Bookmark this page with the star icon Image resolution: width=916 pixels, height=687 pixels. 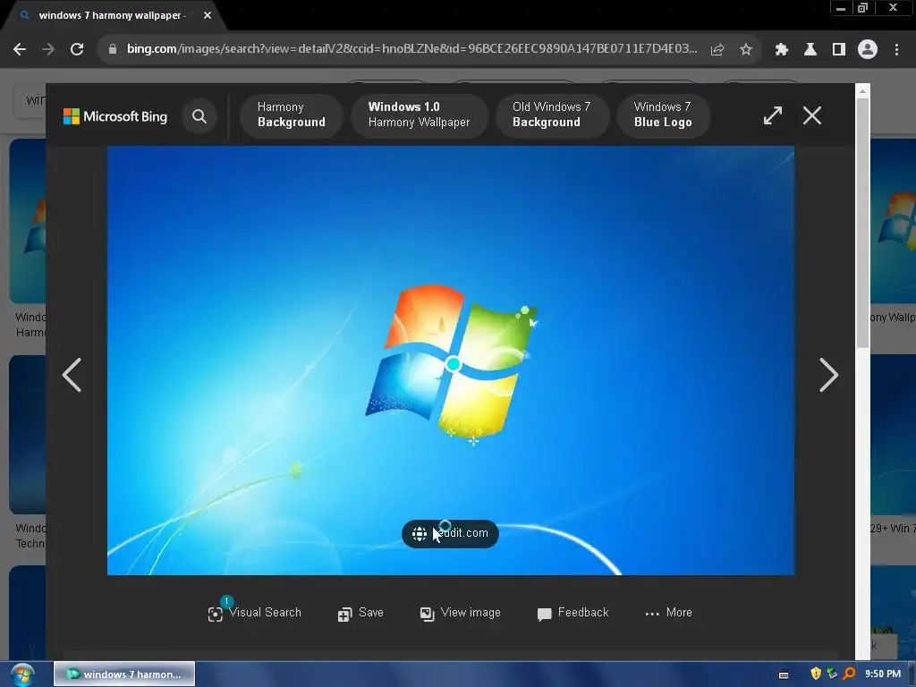[x=746, y=50]
